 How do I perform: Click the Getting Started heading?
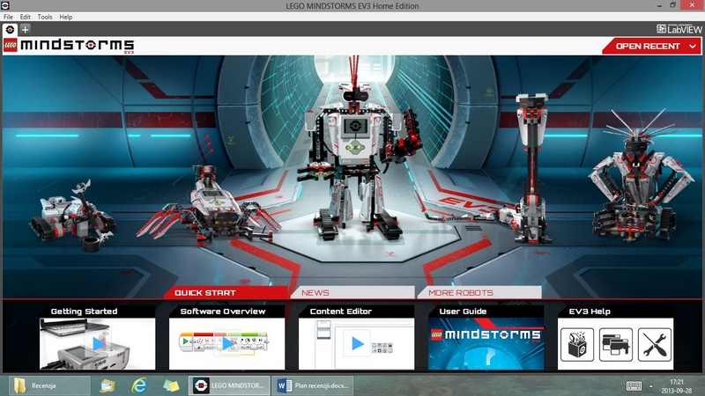tap(84, 312)
